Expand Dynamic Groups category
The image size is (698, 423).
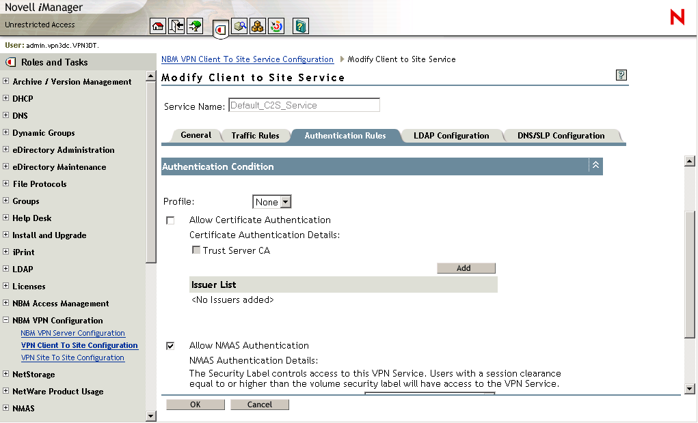5,132
